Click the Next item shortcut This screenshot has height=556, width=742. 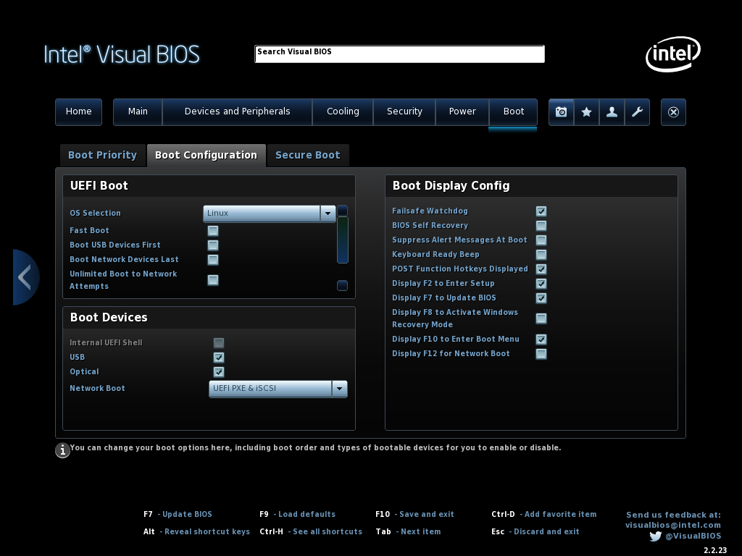tap(408, 532)
